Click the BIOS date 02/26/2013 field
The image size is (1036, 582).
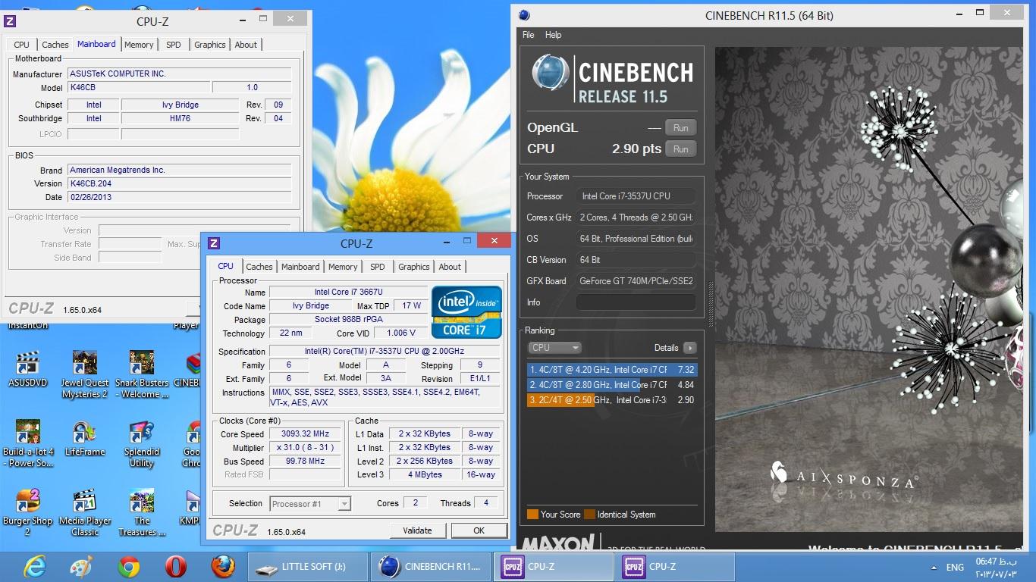[179, 197]
